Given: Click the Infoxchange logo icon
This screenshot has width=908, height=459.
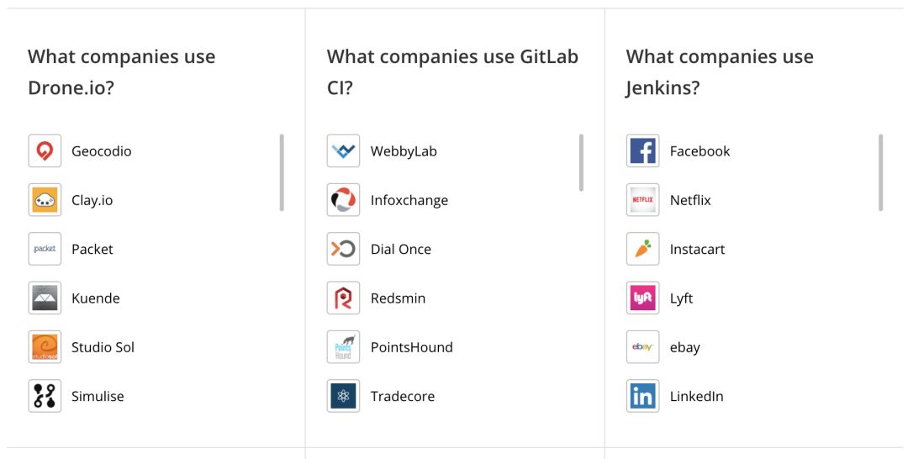Looking at the screenshot, I should [343, 200].
